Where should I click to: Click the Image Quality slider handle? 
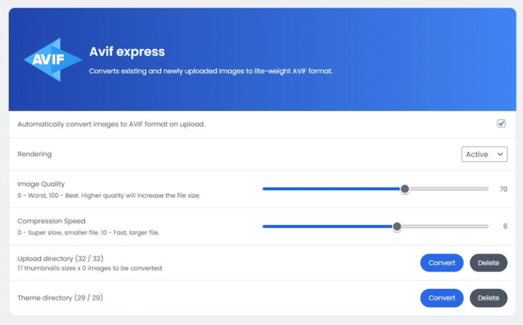[x=405, y=189]
